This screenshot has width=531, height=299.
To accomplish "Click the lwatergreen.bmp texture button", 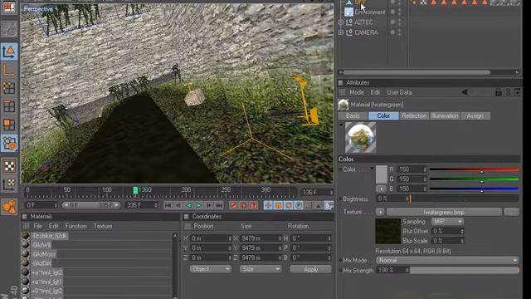I will 444,213.
